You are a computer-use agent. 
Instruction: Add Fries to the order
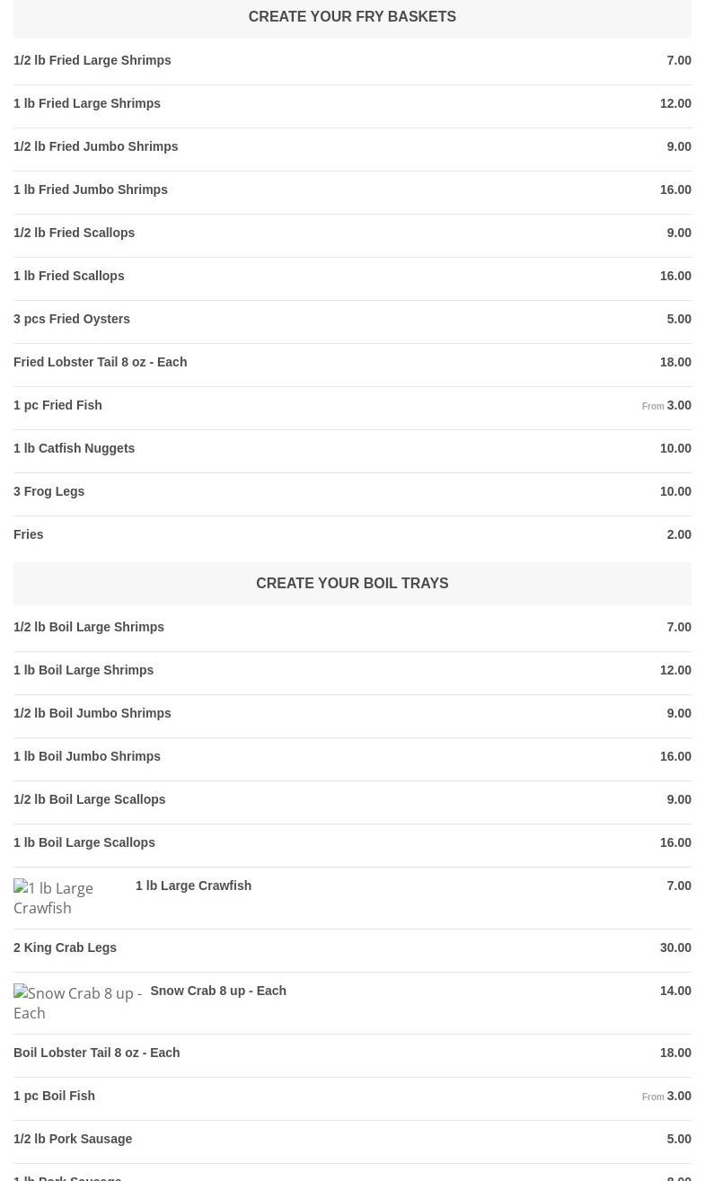tap(29, 534)
